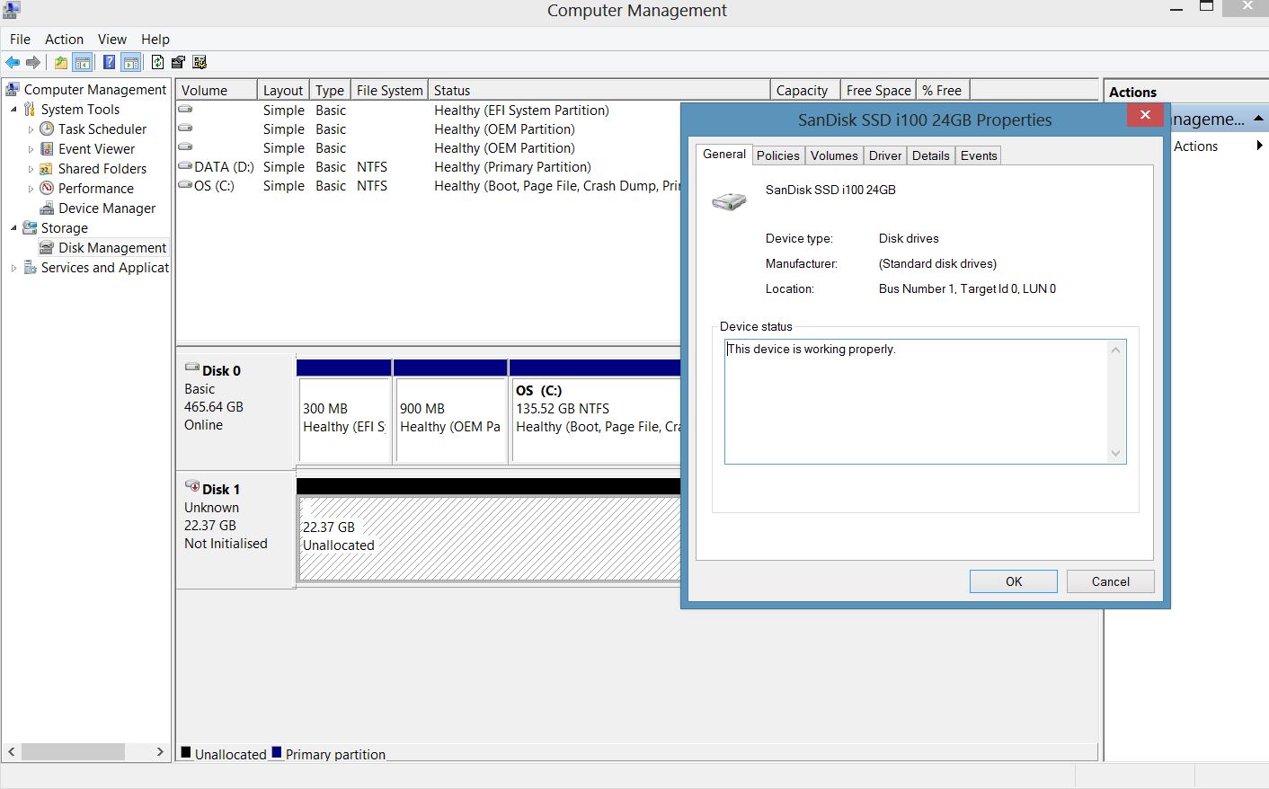Click the Shared Folders icon in tree
This screenshot has width=1269, height=789.
[47, 168]
